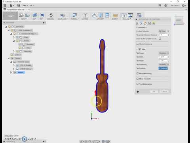Toggle lightbulb of first body under Bodies

coord(20,44)
